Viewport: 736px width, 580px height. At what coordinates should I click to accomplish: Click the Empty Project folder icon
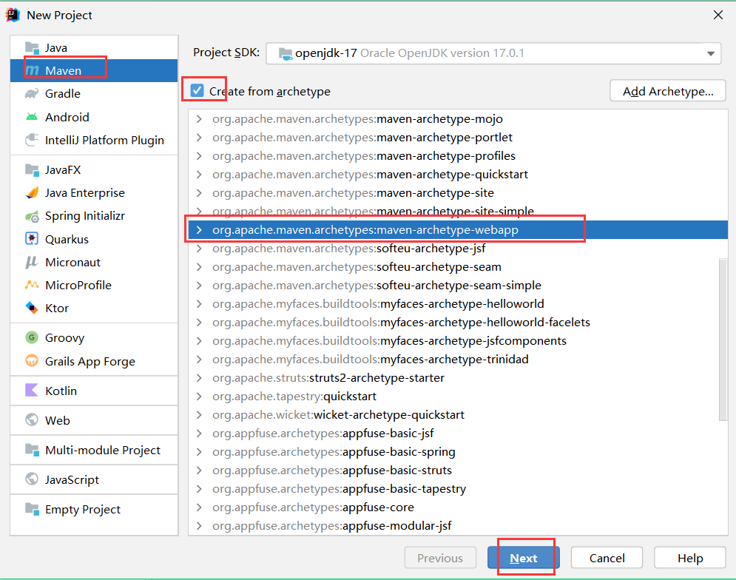(x=32, y=509)
